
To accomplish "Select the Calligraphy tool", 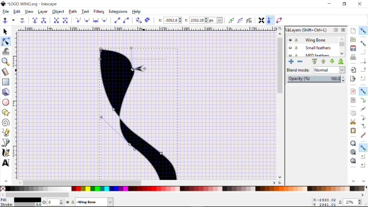I will click(x=5, y=153).
